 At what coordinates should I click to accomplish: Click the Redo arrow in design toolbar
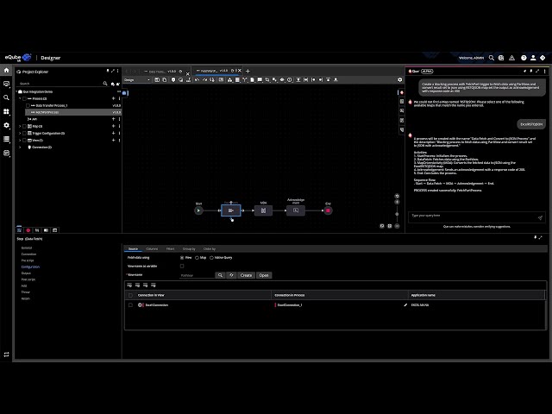pyautogui.click(x=204, y=80)
